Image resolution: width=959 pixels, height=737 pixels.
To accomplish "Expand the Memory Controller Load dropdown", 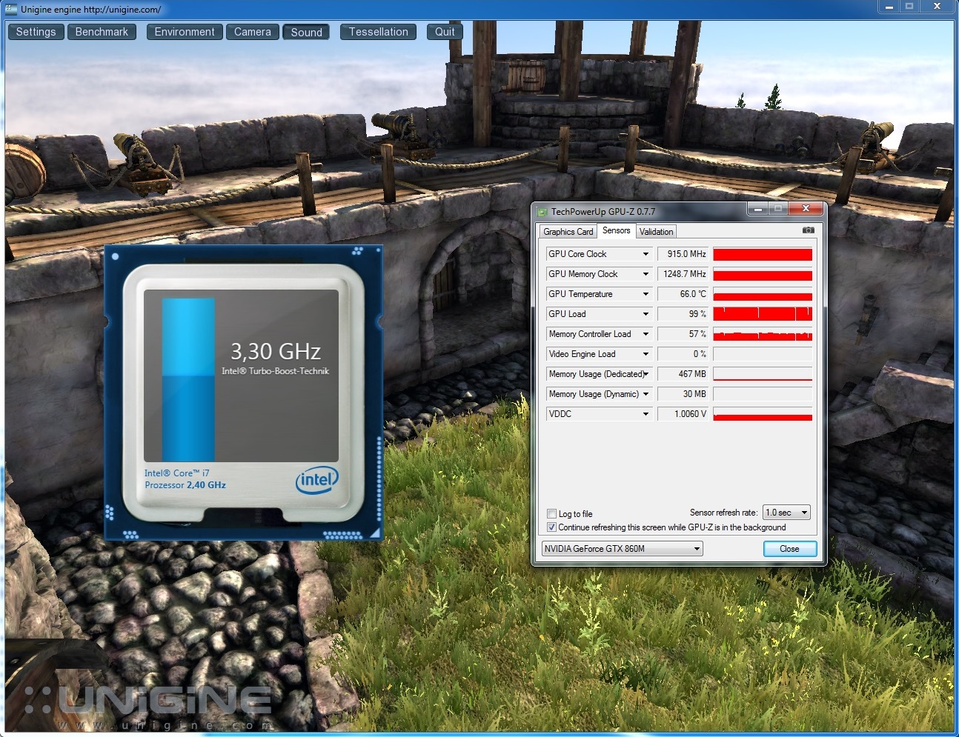I will pos(646,334).
